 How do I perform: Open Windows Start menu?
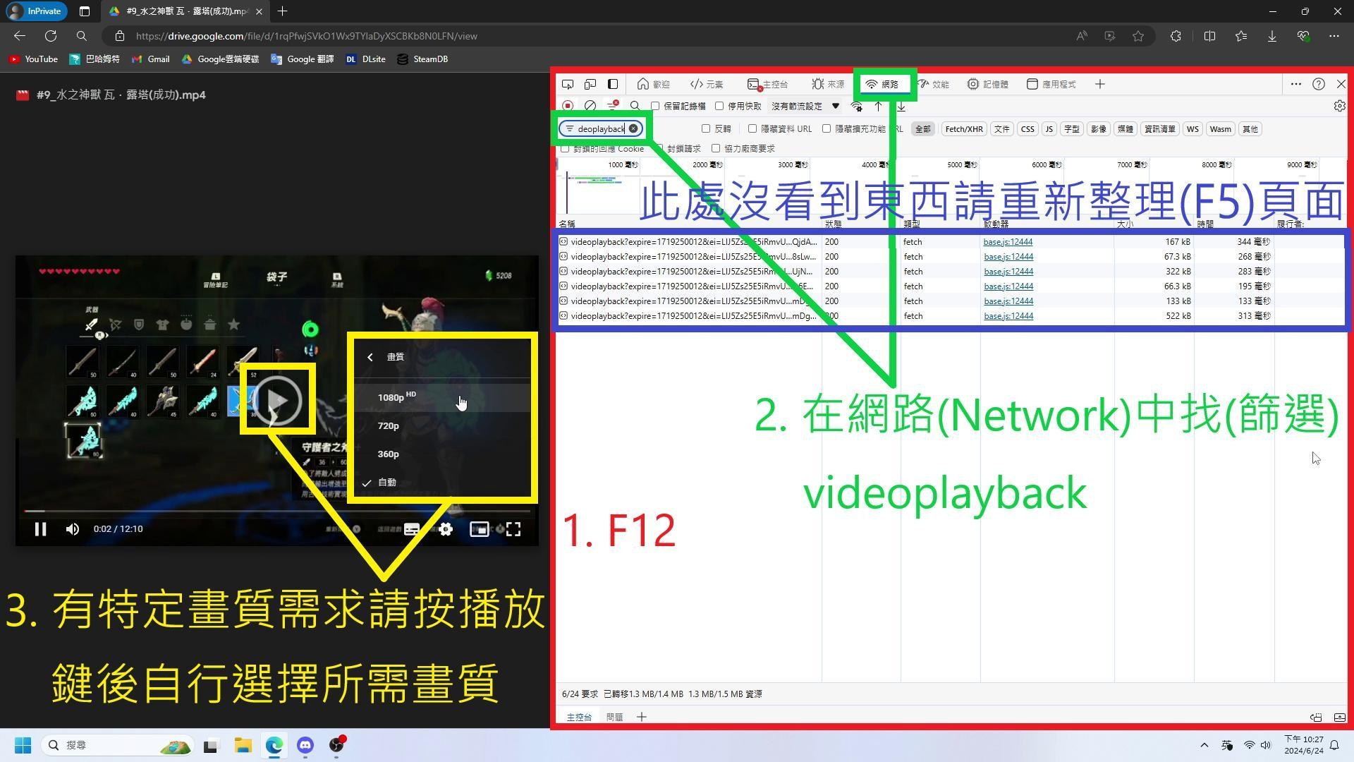coord(23,745)
